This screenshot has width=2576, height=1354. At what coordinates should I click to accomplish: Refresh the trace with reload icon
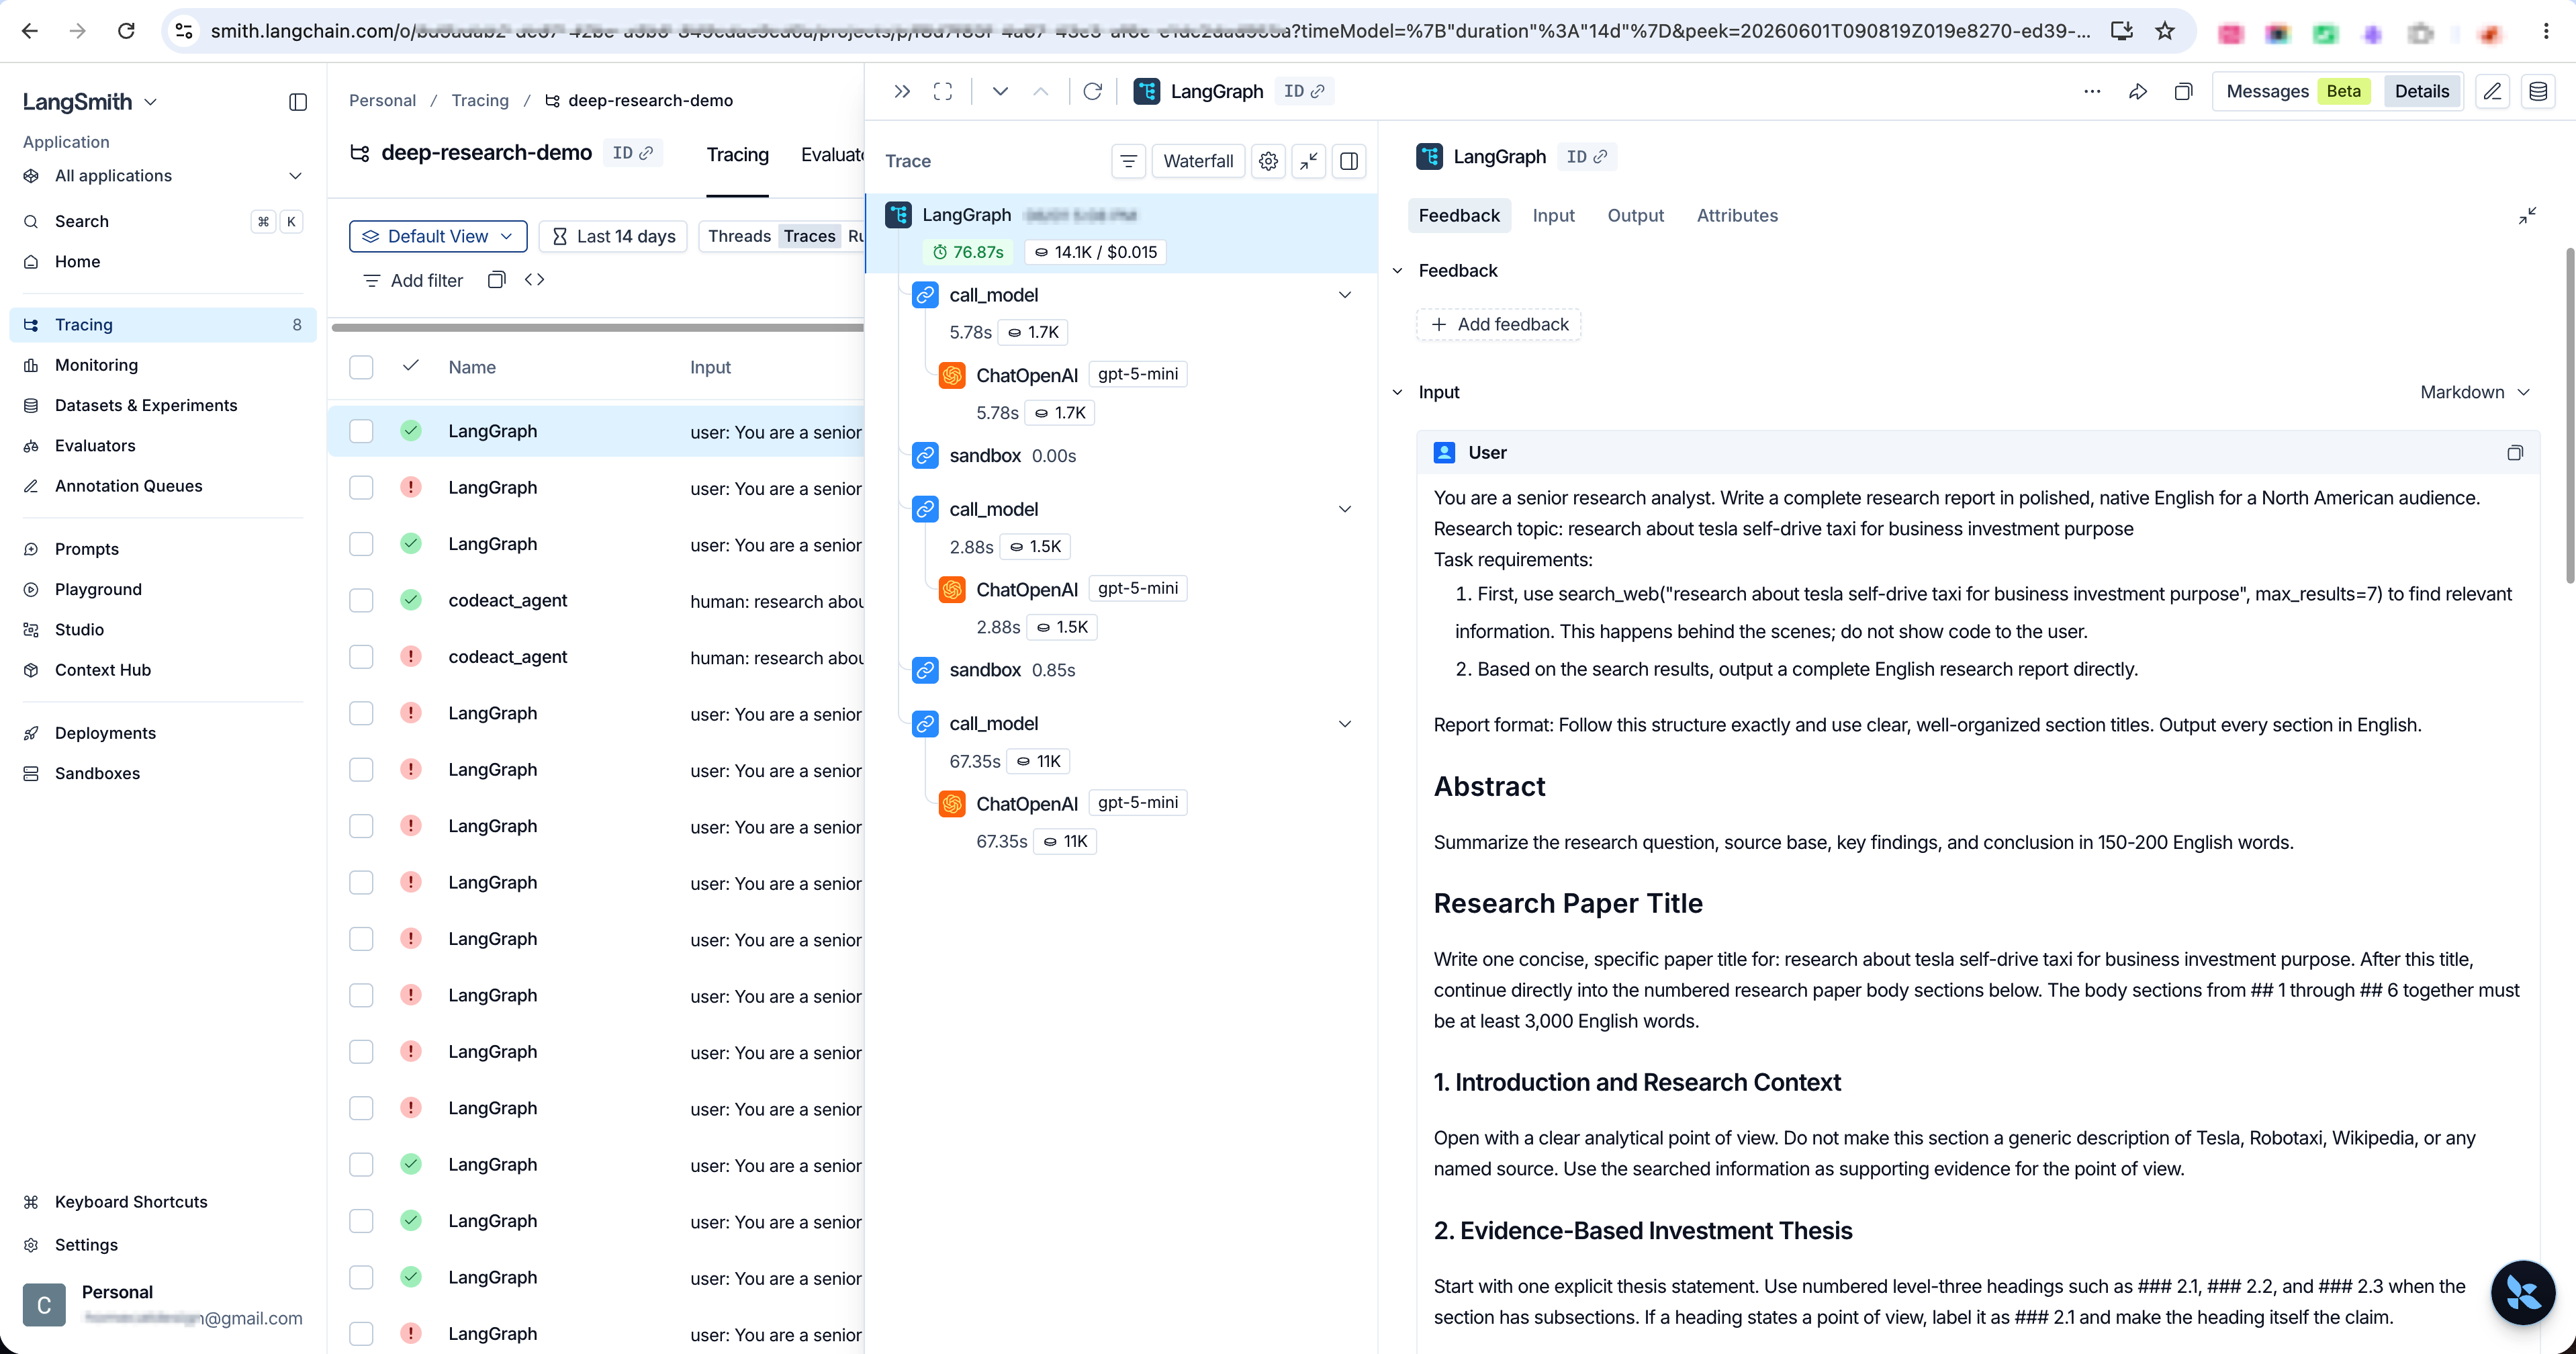[x=1093, y=91]
